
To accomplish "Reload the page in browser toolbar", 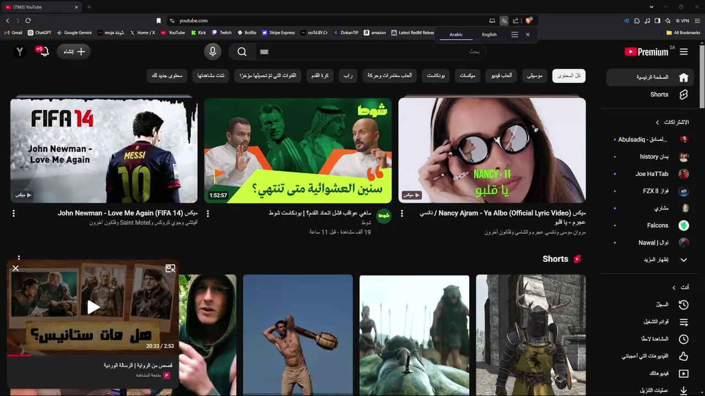I will pyautogui.click(x=28, y=20).
